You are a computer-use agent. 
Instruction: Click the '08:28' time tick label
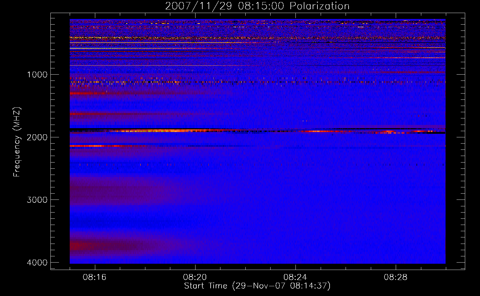(x=395, y=277)
